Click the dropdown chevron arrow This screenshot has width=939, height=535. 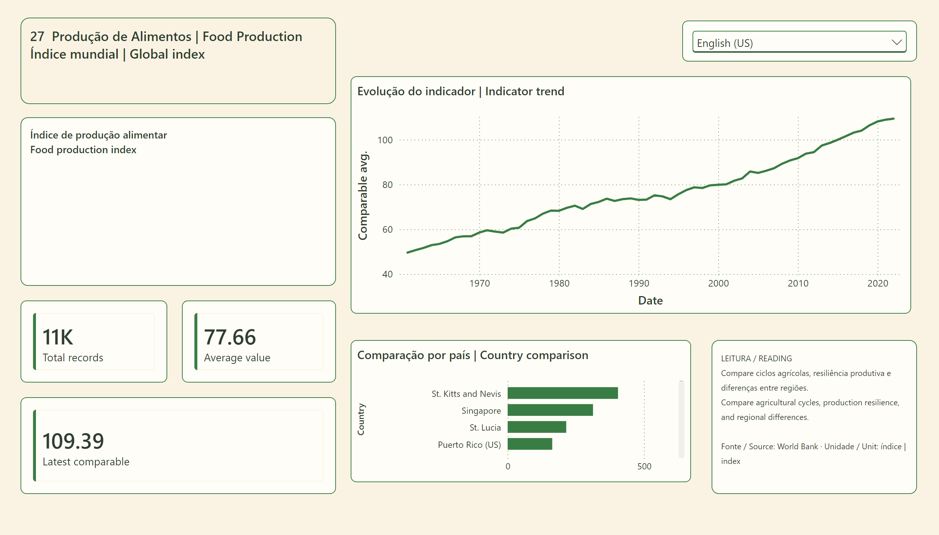897,42
